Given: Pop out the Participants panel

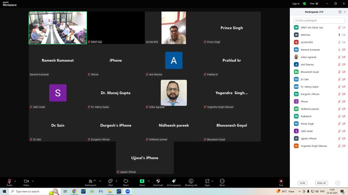Looking at the screenshot, I should tap(340, 12).
